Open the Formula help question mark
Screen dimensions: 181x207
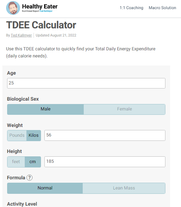[29, 178]
